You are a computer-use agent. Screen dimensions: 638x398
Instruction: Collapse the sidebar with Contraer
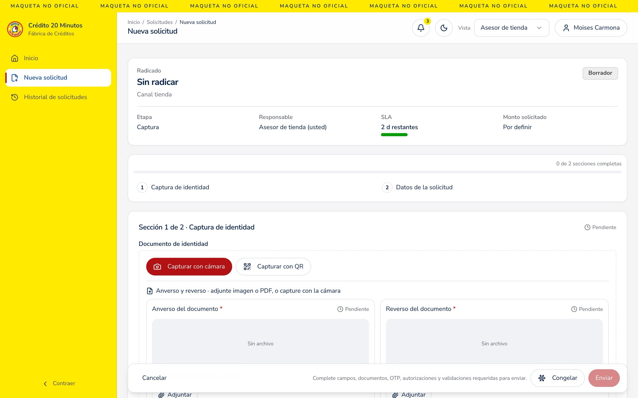59,383
